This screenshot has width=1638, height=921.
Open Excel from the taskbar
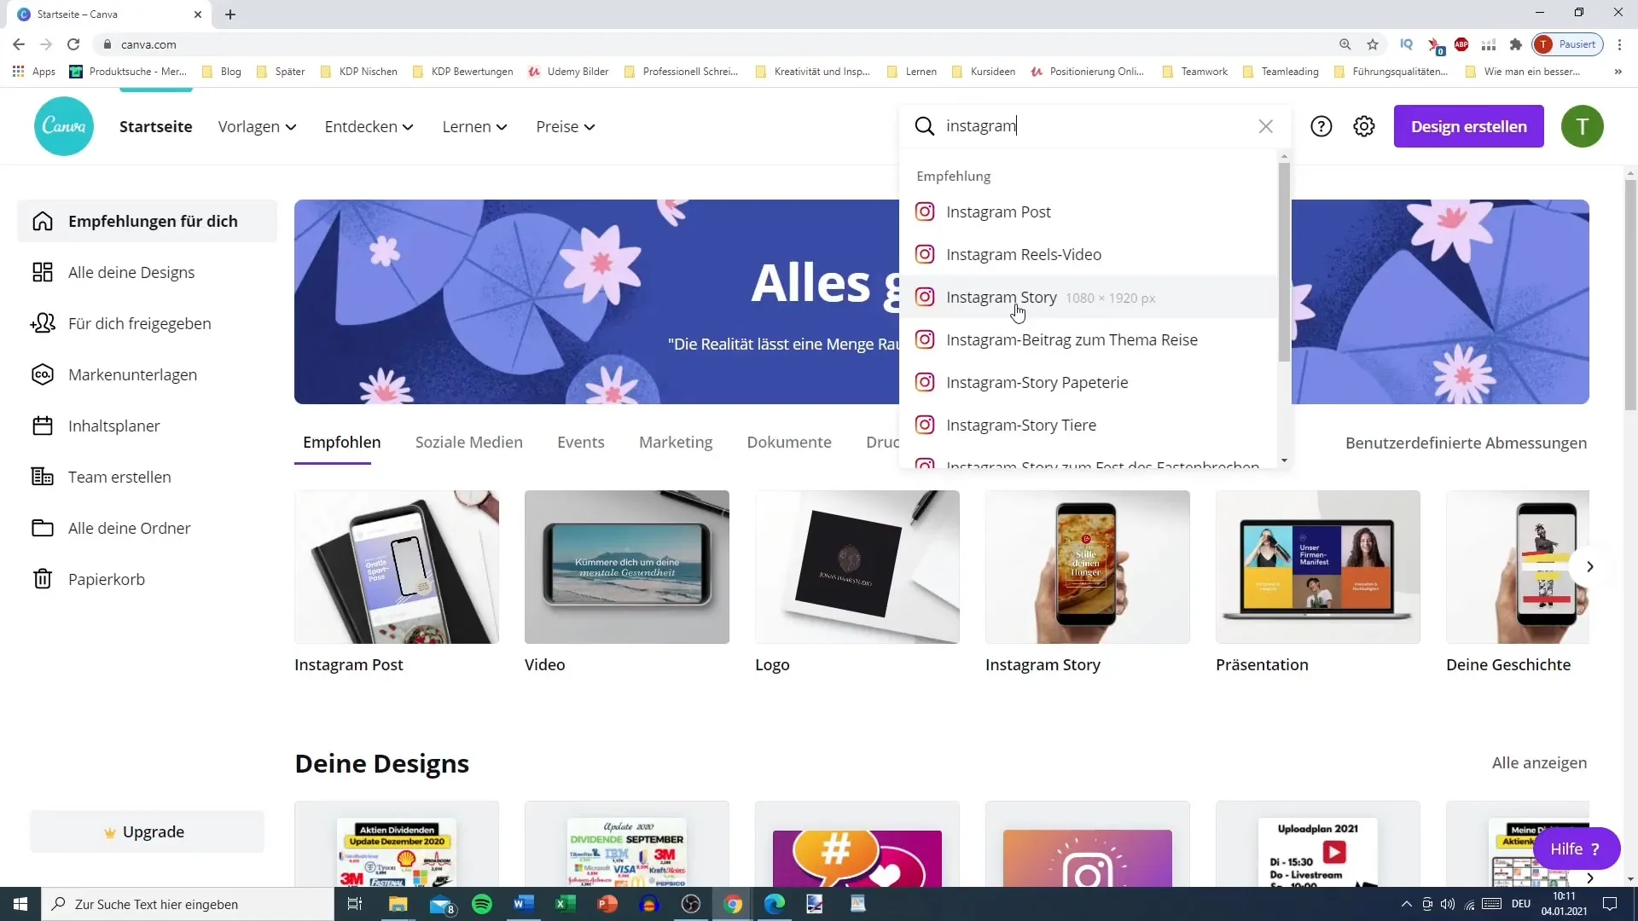coord(565,904)
